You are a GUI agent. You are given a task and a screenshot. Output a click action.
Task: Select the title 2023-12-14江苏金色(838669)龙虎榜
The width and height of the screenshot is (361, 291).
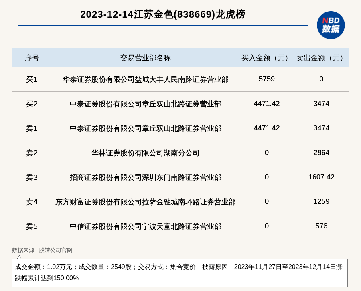163,14
